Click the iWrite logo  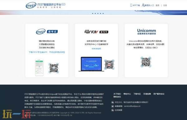[x=91, y=32]
